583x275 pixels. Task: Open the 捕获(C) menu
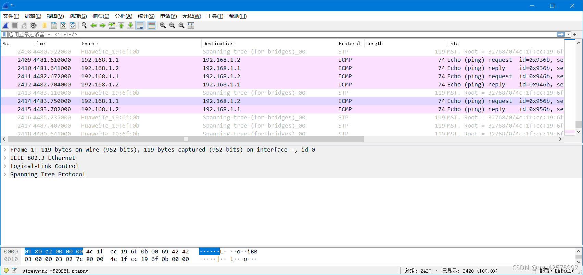pyautogui.click(x=101, y=16)
